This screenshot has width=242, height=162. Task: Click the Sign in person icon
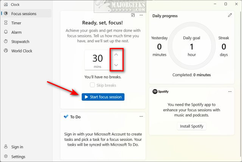(x=6, y=147)
